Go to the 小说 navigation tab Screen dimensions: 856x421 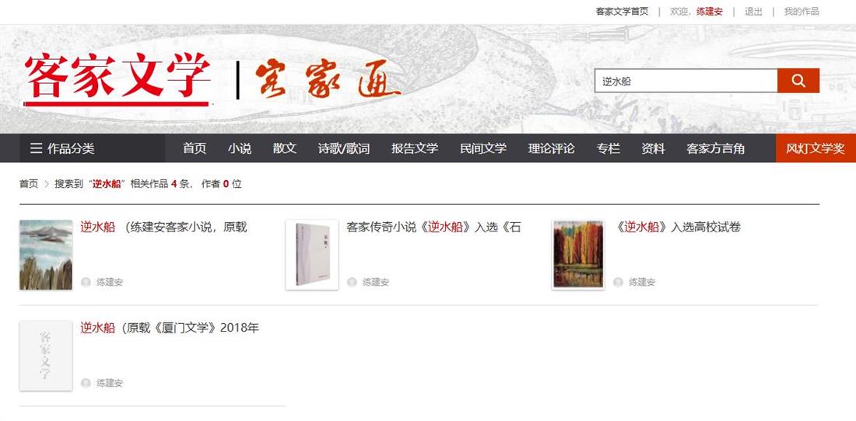[240, 148]
